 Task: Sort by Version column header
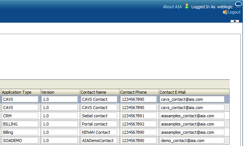point(60,92)
